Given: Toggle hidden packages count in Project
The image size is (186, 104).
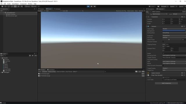Looking at the screenshot, I should (35, 56).
